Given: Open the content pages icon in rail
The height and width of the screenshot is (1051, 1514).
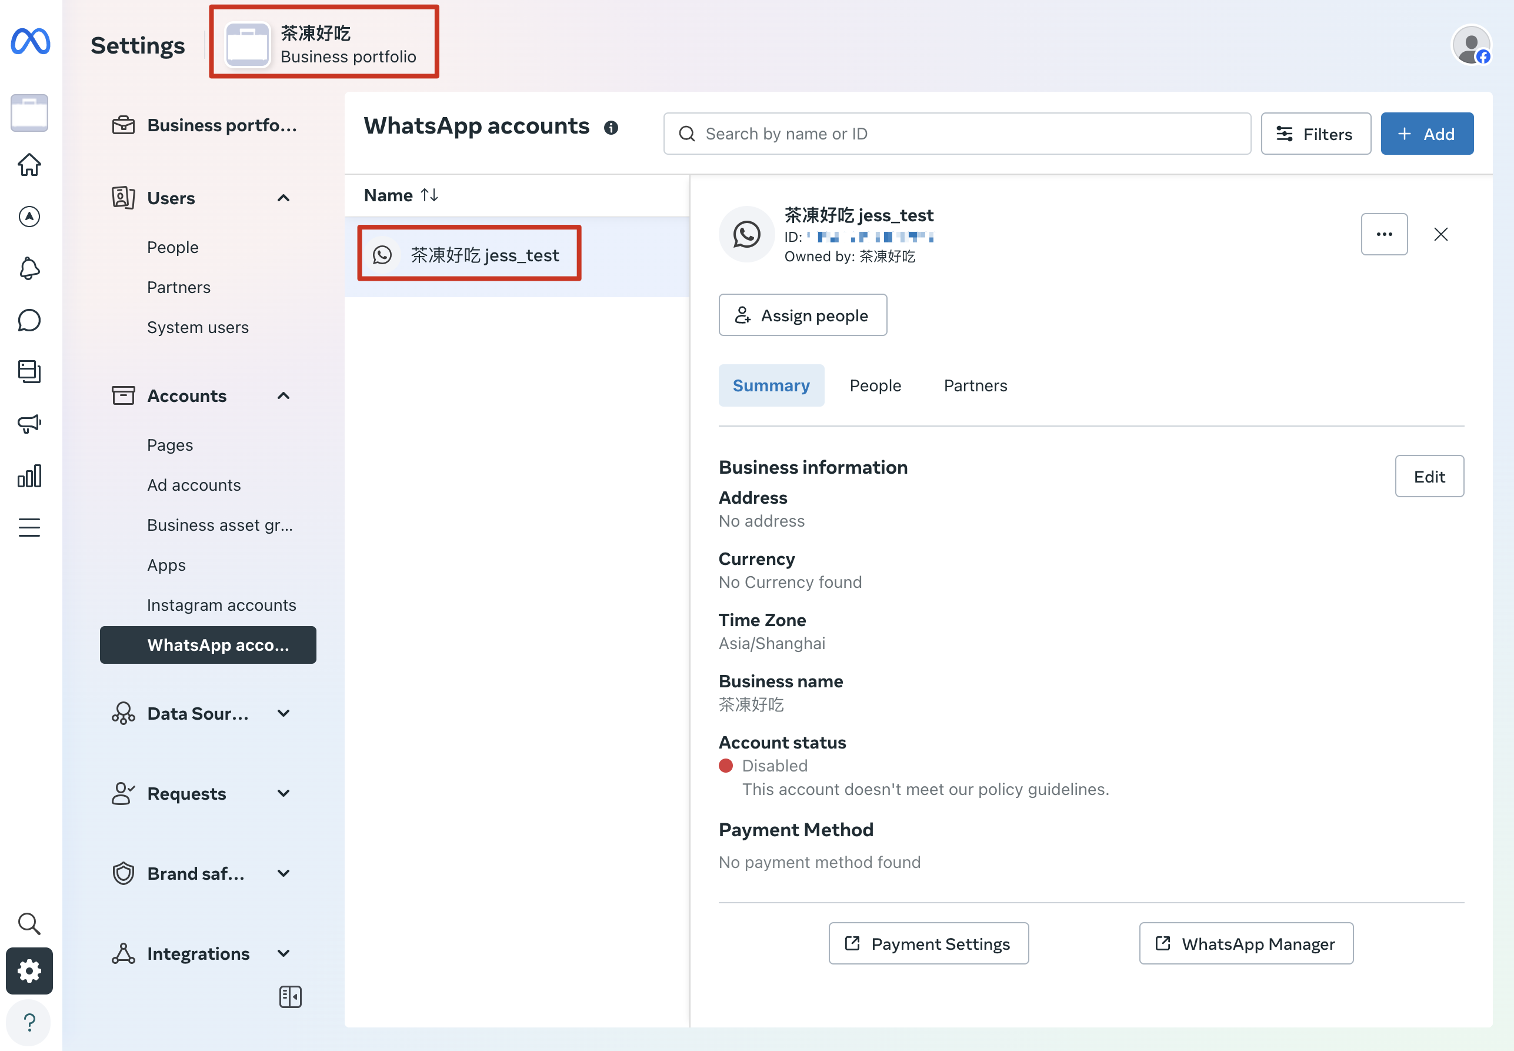Looking at the screenshot, I should [x=29, y=371].
